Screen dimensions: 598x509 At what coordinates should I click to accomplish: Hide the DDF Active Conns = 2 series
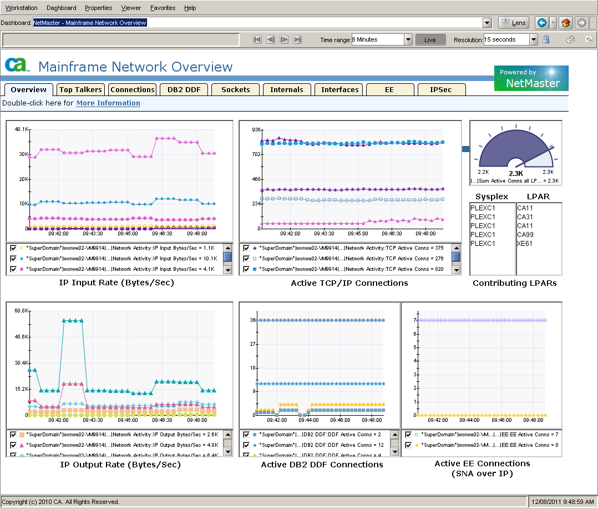pos(246,435)
